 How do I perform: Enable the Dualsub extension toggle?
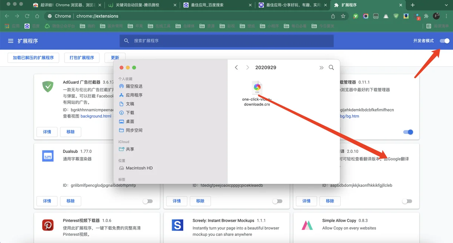(148, 201)
